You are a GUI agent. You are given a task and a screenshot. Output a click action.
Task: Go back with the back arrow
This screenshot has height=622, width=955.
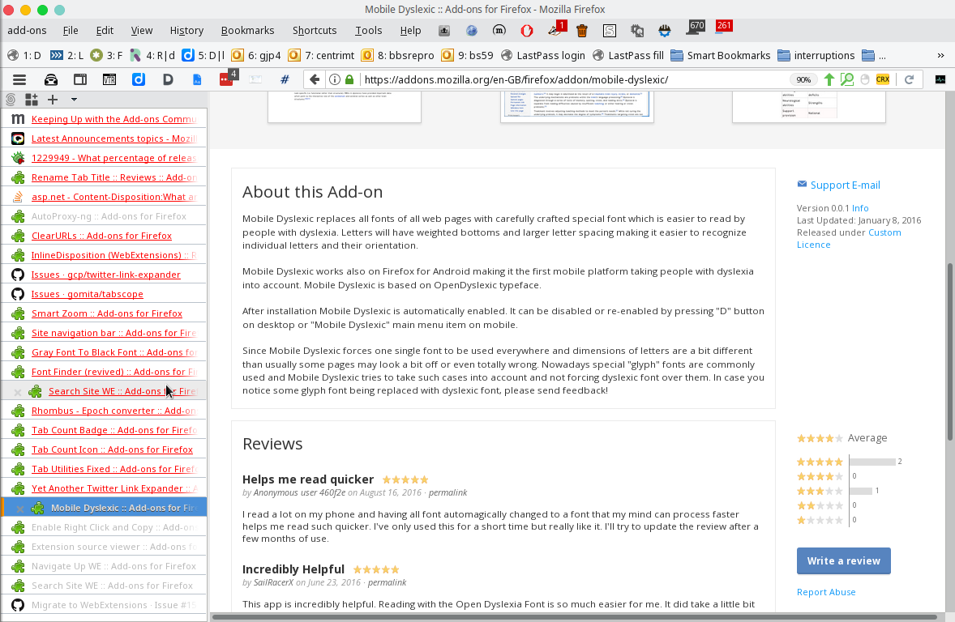click(315, 79)
